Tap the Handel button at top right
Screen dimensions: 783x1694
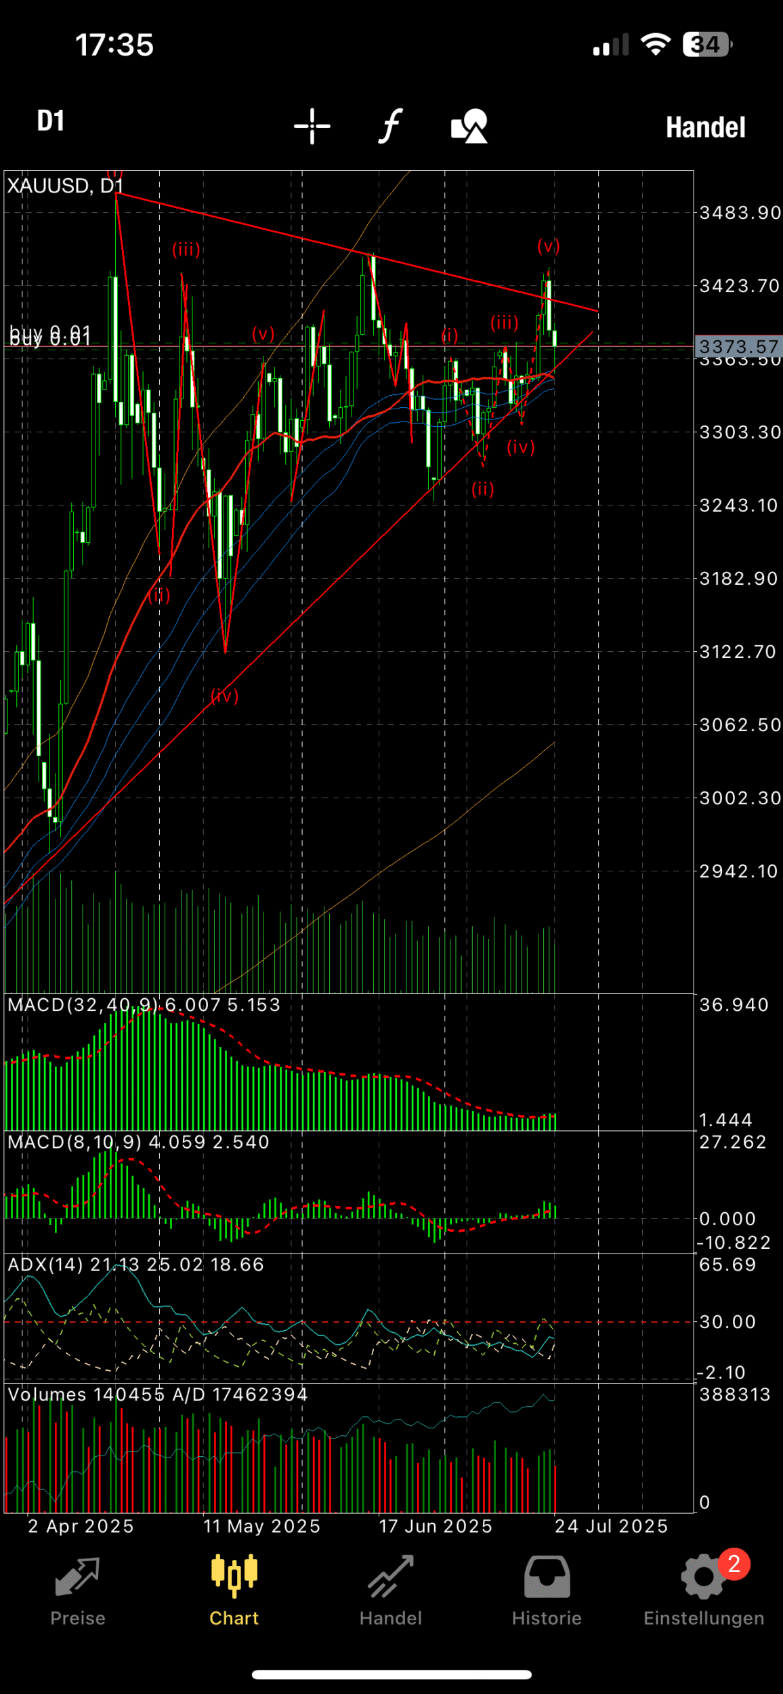click(705, 127)
